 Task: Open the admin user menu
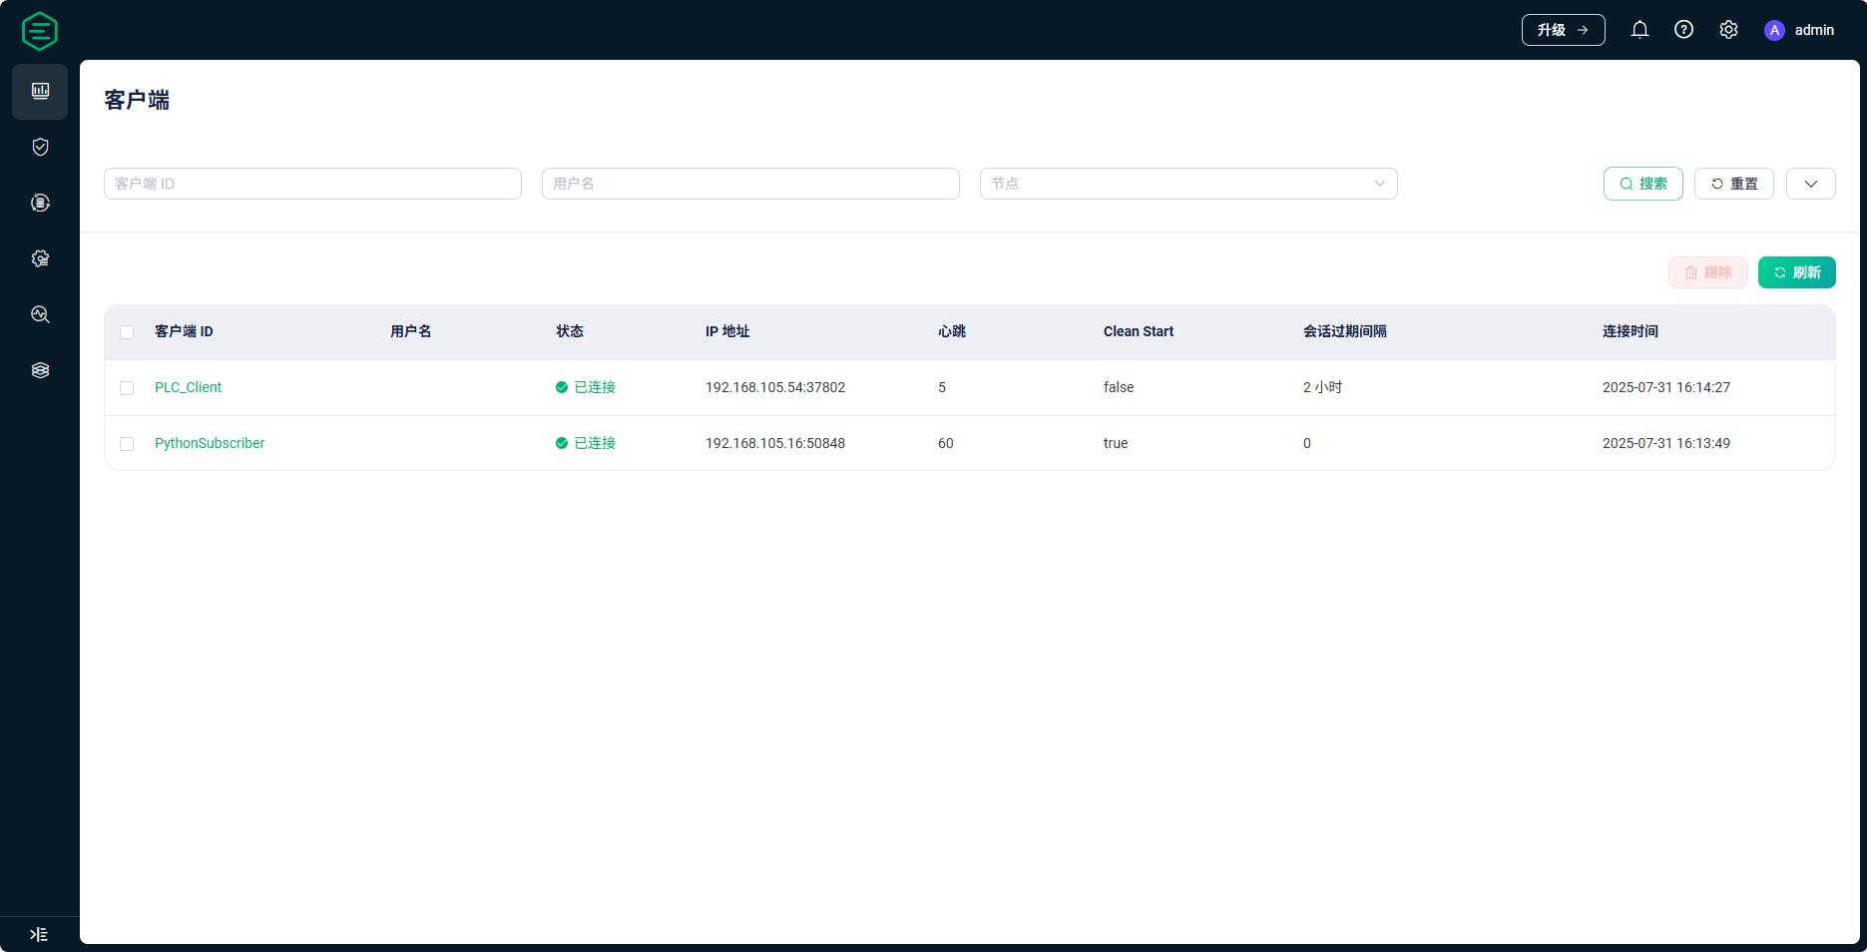(1799, 30)
